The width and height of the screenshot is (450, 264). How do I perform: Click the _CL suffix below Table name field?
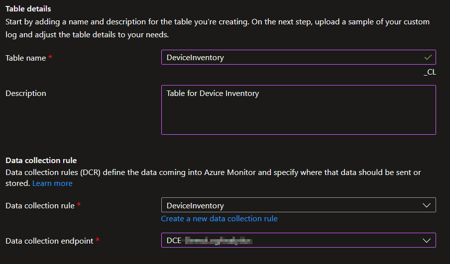coord(430,72)
